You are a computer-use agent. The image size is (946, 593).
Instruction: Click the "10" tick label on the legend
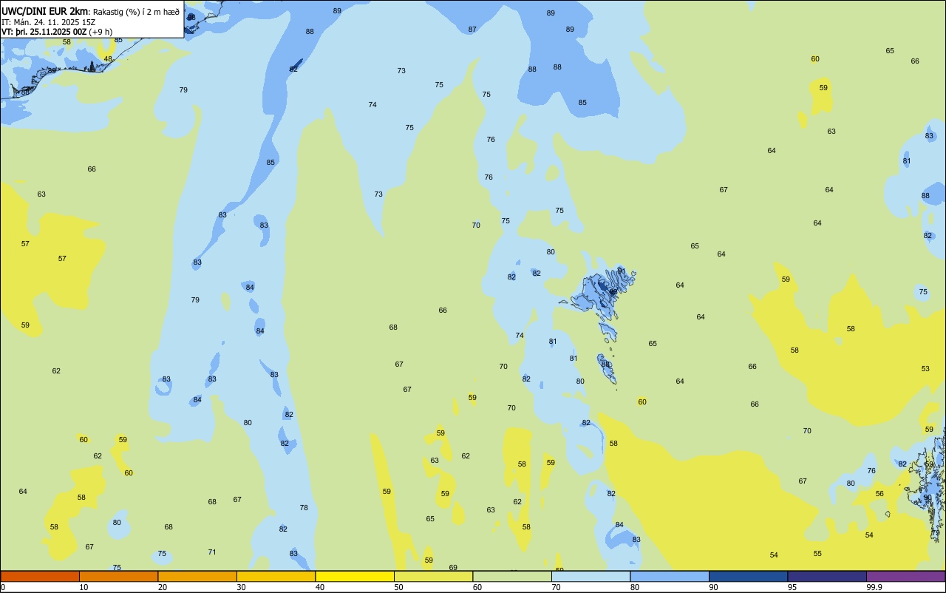point(84,587)
